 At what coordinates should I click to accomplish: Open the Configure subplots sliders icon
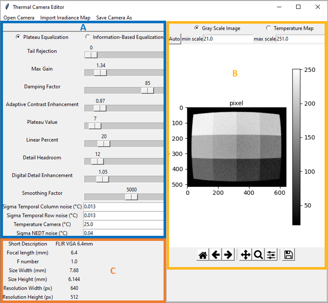(x=271, y=255)
